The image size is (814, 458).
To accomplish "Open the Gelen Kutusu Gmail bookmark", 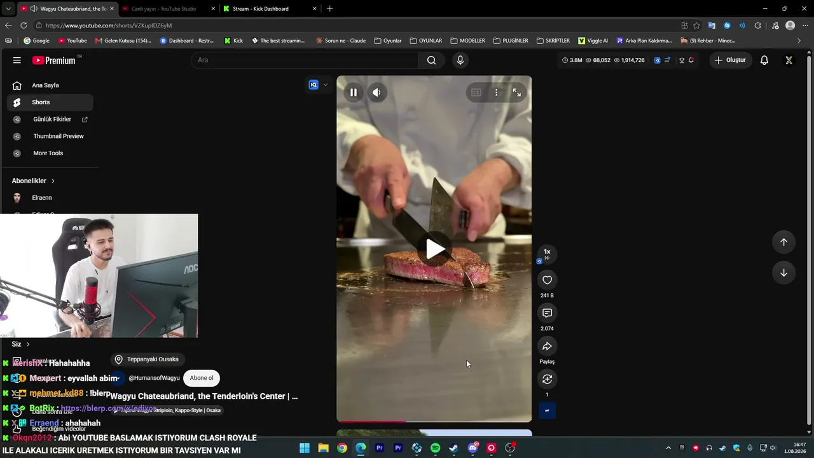I will pos(123,41).
